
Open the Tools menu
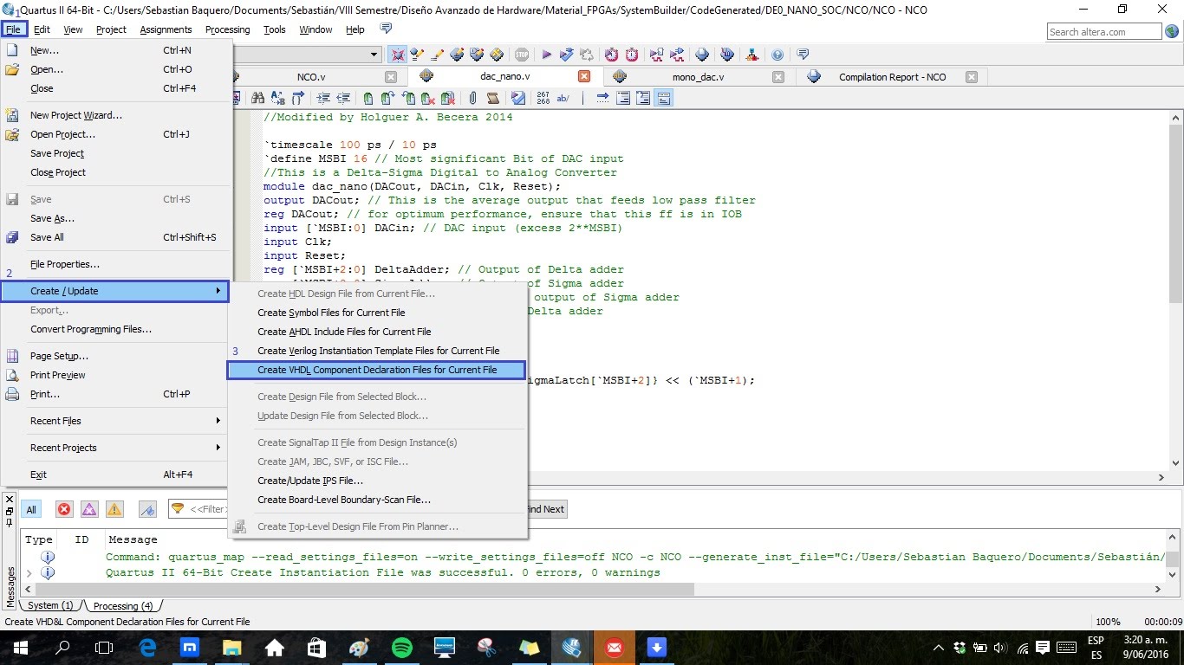click(x=275, y=29)
